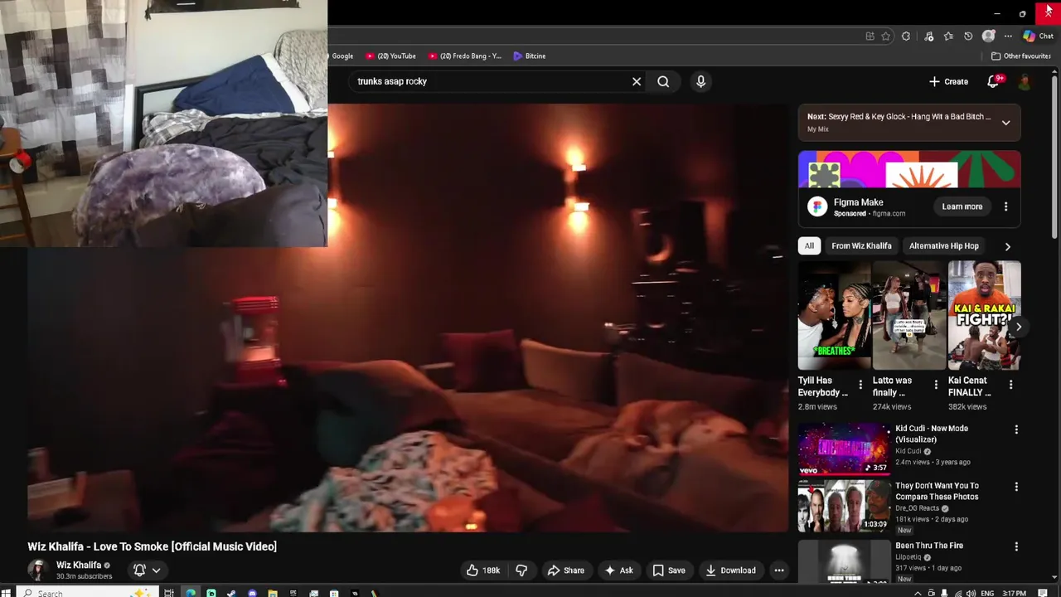
Task: Open options for 'Tylil Has Everybody' short
Action: point(860,385)
